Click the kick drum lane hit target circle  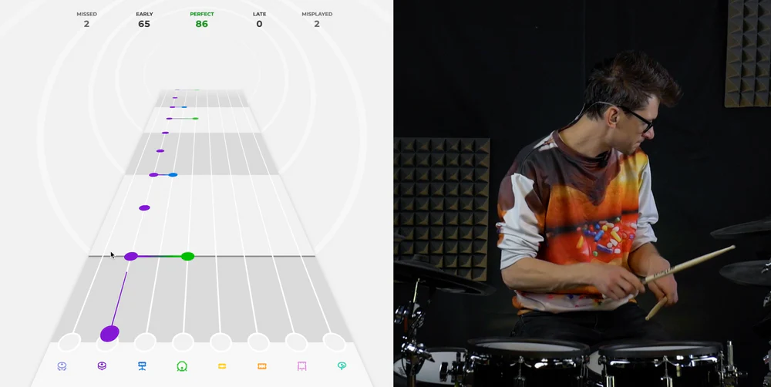(183, 342)
